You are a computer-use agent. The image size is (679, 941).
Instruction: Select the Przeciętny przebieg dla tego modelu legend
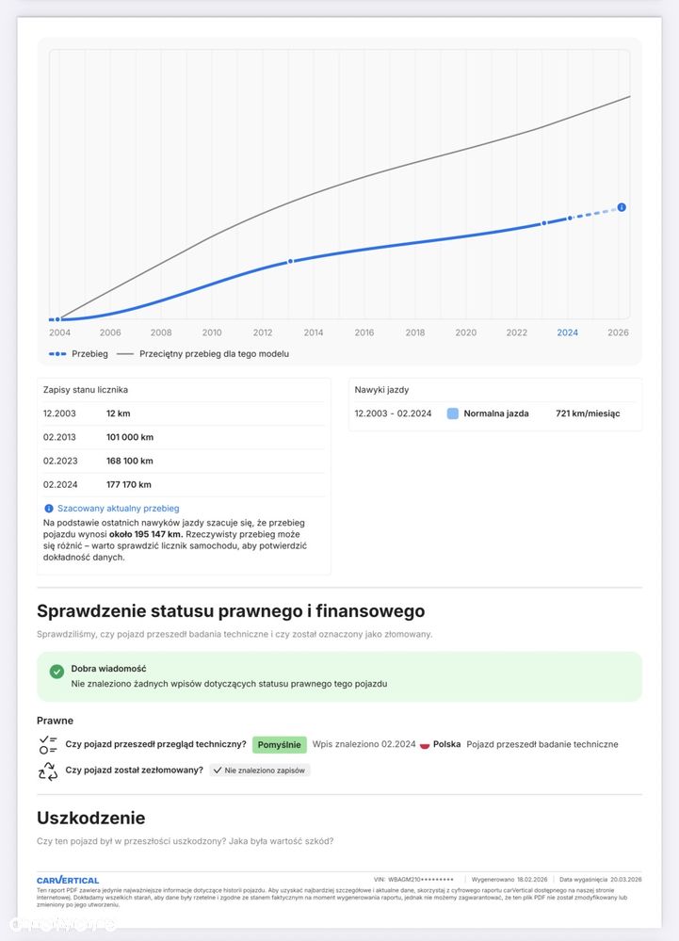(x=214, y=354)
